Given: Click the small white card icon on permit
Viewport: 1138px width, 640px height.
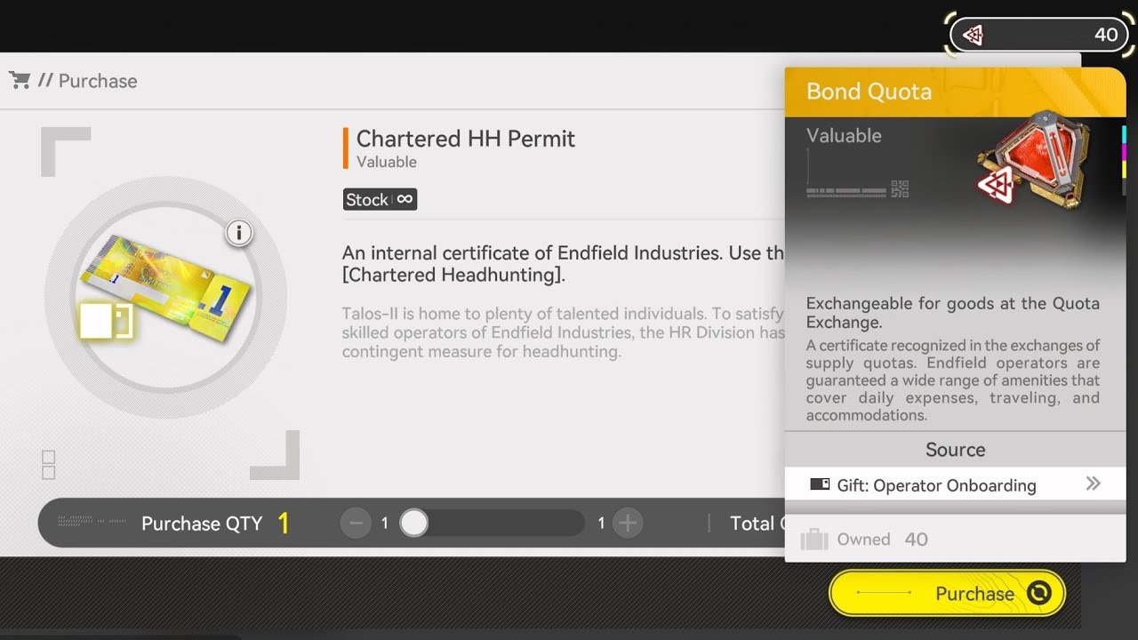Looking at the screenshot, I should [107, 321].
